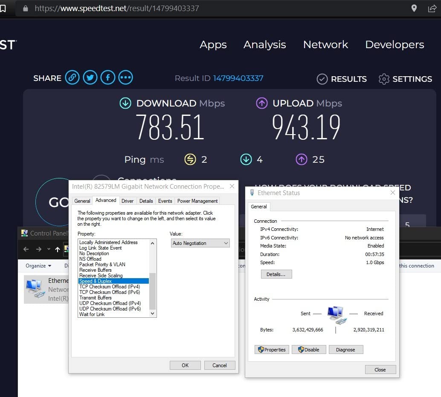Switch to the Advanced tab
Image resolution: width=441 pixels, height=397 pixels.
coord(106,200)
